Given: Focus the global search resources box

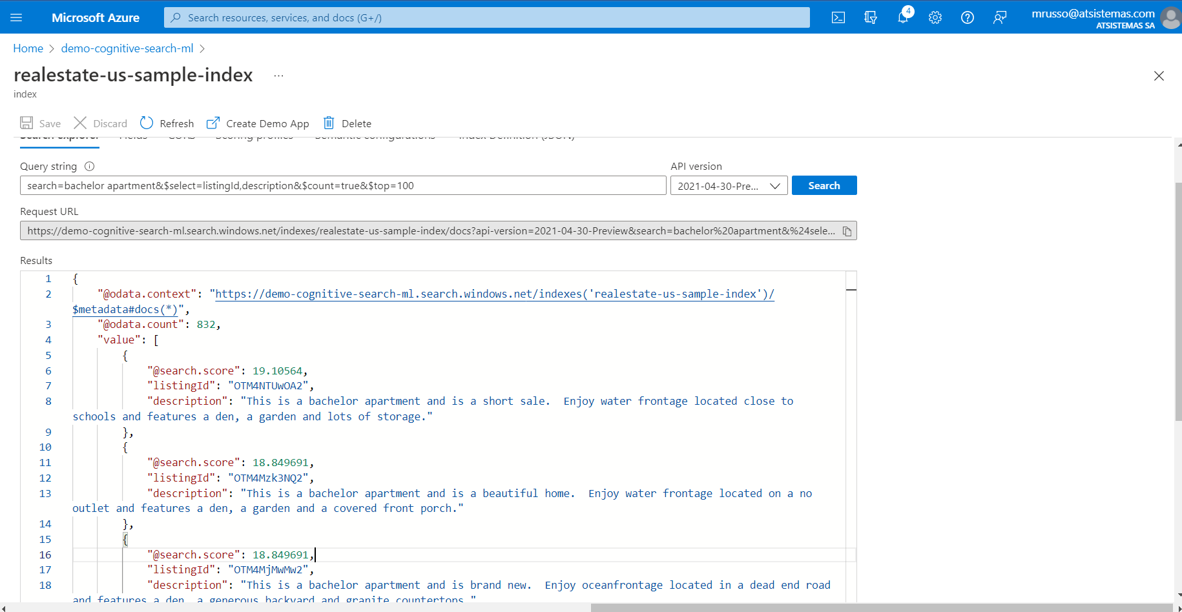Looking at the screenshot, I should (x=487, y=17).
